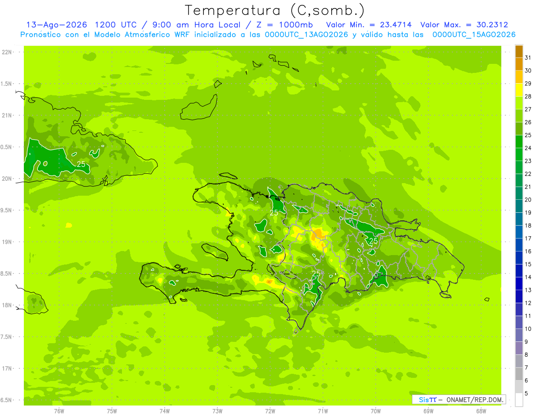540x417 pixels.
Task: Pick the blue segment between 14 and 15
Action: point(519,271)
